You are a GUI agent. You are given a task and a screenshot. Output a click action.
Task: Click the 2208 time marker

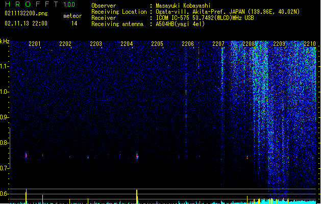pyautogui.click(x=249, y=43)
